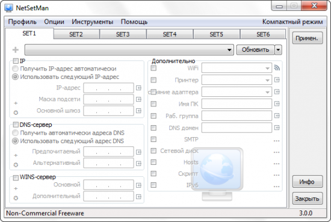Tick the Имя ПК checkbox

[x=153, y=103]
